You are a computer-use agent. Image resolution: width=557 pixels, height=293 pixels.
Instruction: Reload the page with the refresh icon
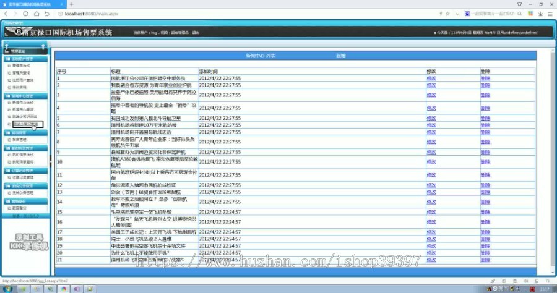(25, 14)
